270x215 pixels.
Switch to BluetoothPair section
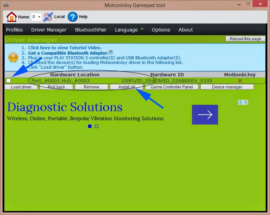click(91, 30)
